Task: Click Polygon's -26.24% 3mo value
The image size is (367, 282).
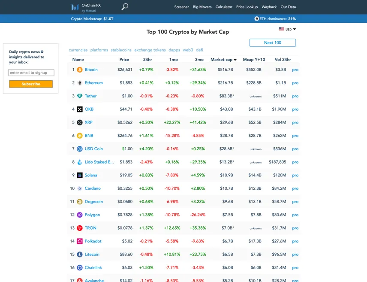Action: pyautogui.click(x=198, y=215)
